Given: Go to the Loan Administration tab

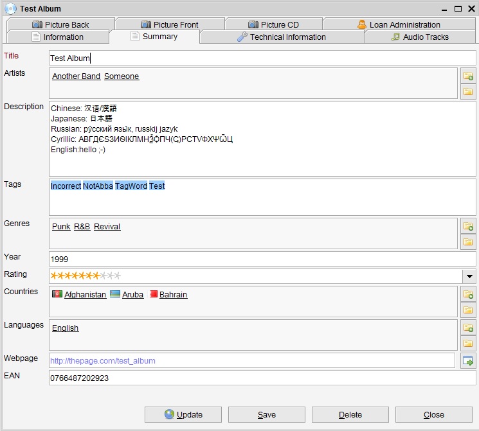Looking at the screenshot, I should pyautogui.click(x=399, y=24).
